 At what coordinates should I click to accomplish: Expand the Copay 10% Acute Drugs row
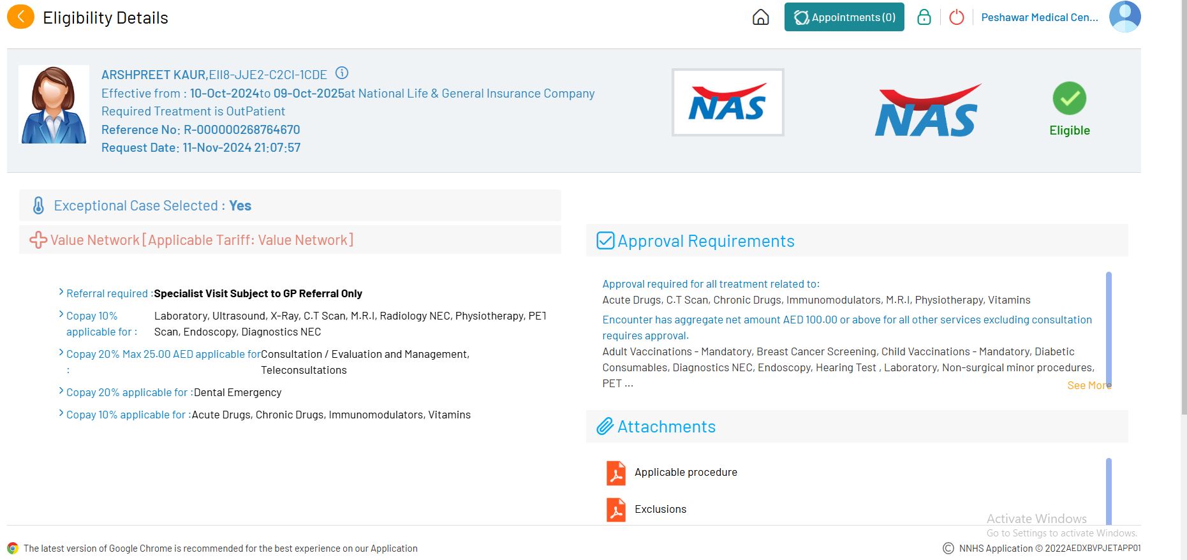pos(61,413)
